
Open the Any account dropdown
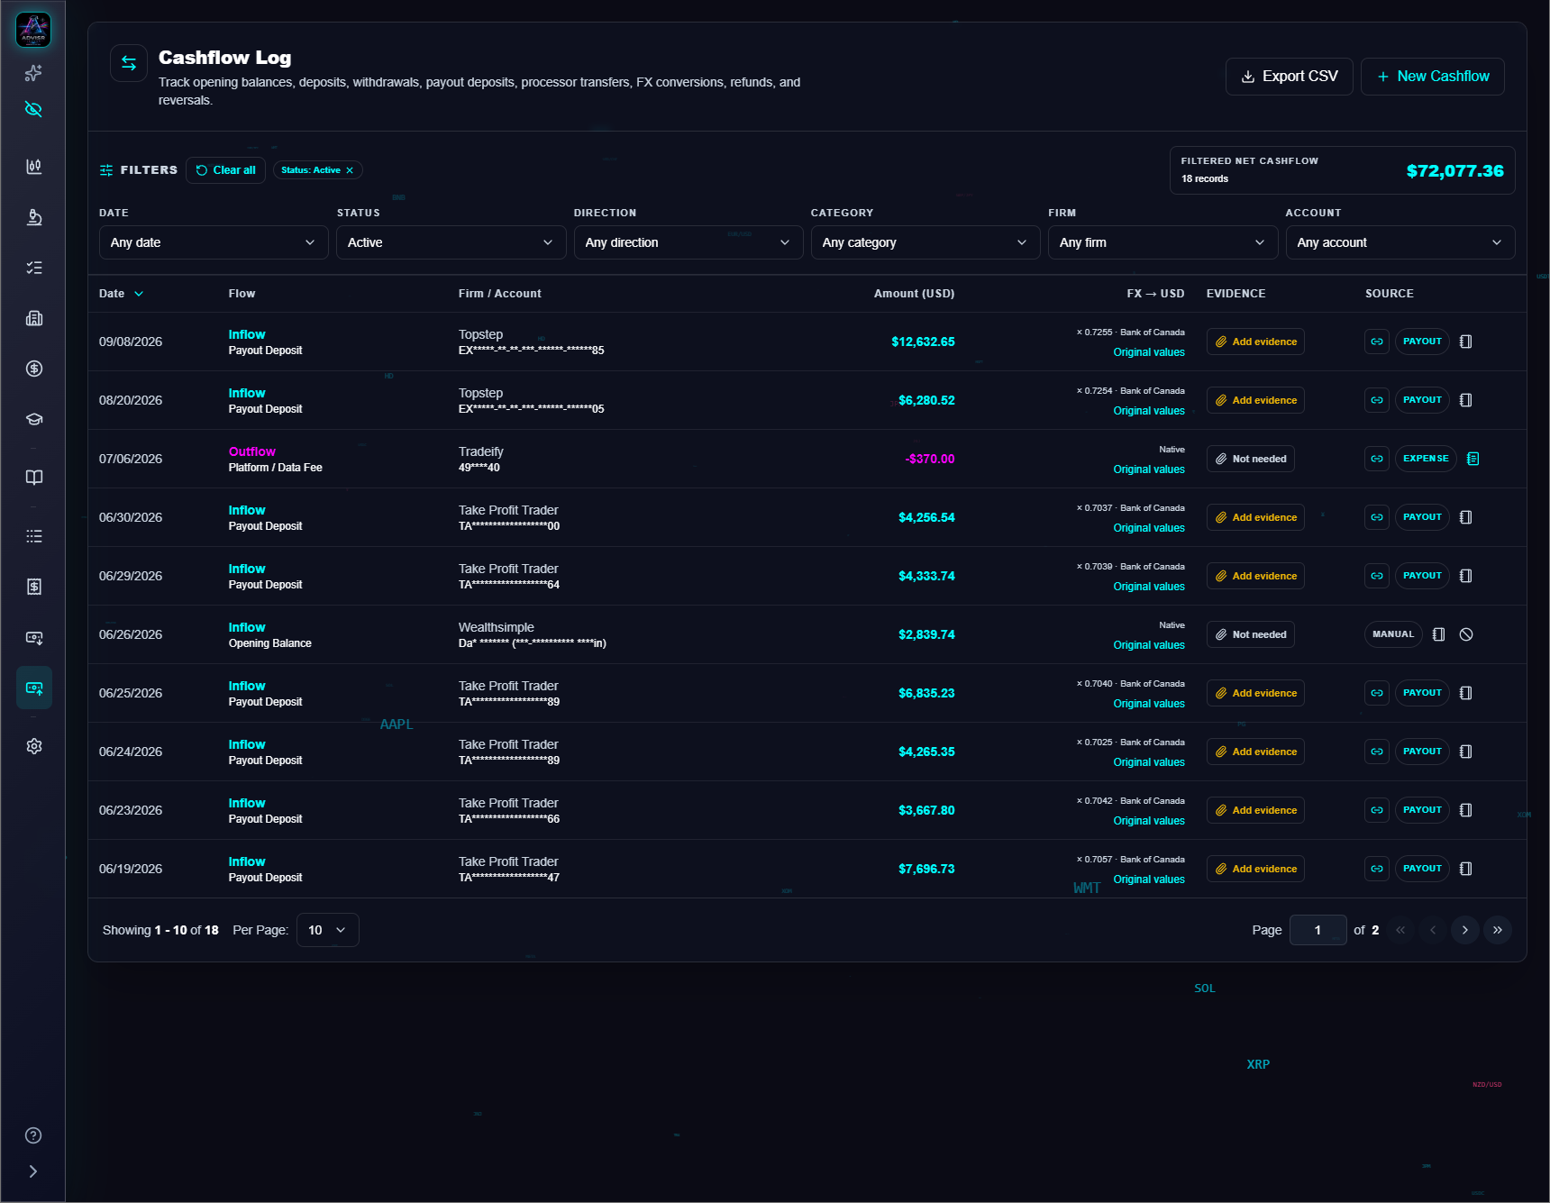tap(1400, 242)
